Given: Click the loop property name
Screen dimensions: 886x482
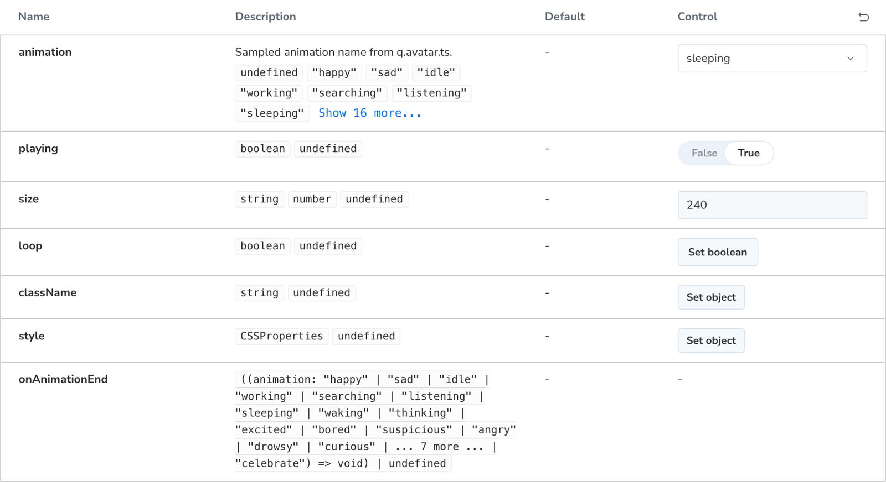Looking at the screenshot, I should [x=30, y=245].
